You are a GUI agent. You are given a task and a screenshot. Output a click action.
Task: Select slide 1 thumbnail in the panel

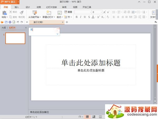15,38
